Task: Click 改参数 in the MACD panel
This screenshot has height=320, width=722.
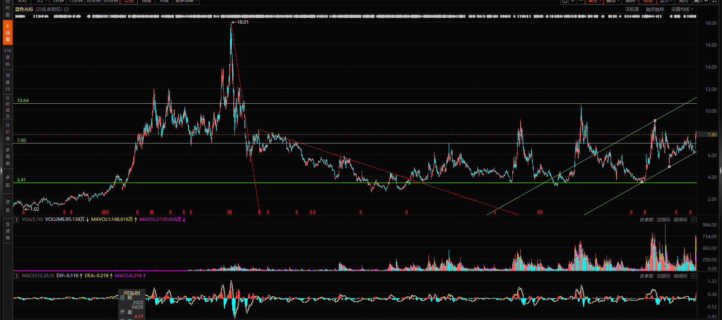Action: (x=646, y=276)
